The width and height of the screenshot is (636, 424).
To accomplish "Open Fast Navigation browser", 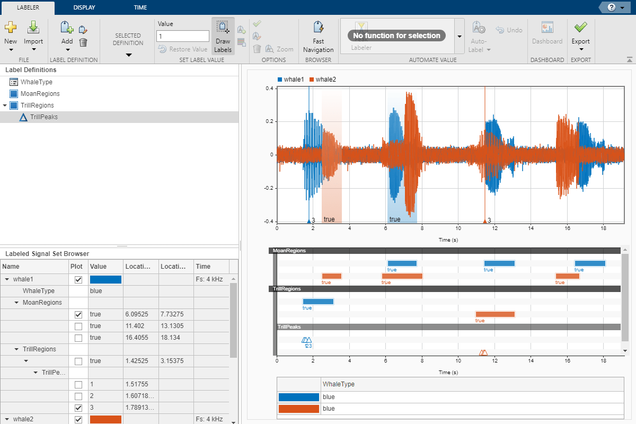I will click(x=318, y=36).
